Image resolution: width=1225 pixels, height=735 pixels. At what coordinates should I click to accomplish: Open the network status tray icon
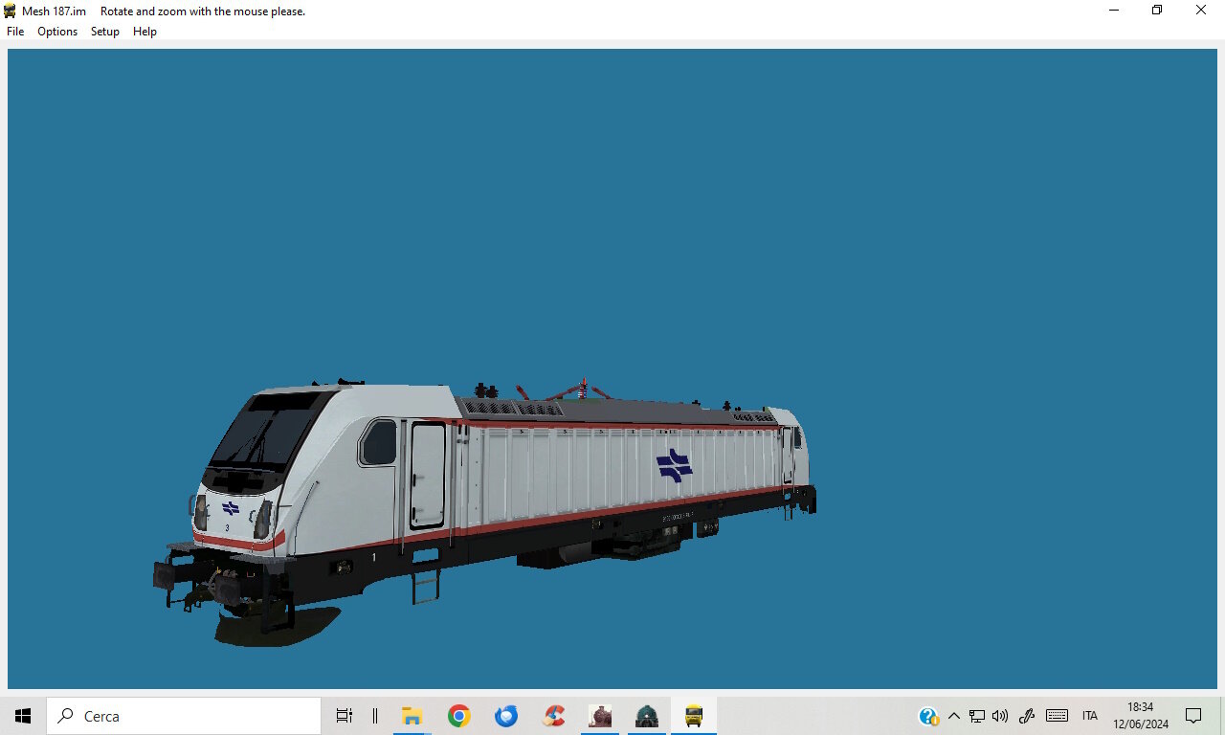point(977,716)
